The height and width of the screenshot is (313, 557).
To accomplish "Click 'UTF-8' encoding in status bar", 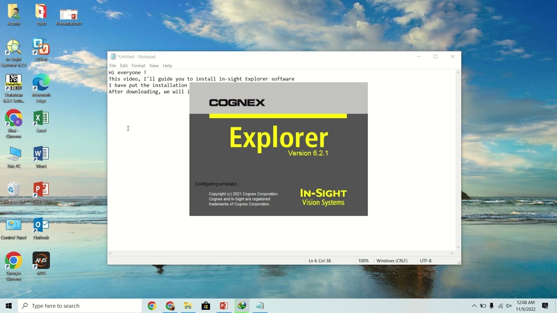I will point(426,261).
